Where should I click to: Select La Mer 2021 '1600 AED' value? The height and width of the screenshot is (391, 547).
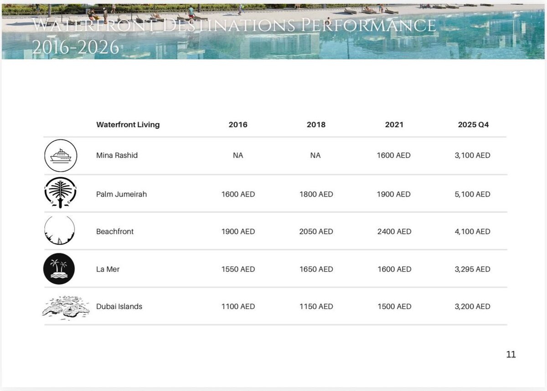pos(394,269)
